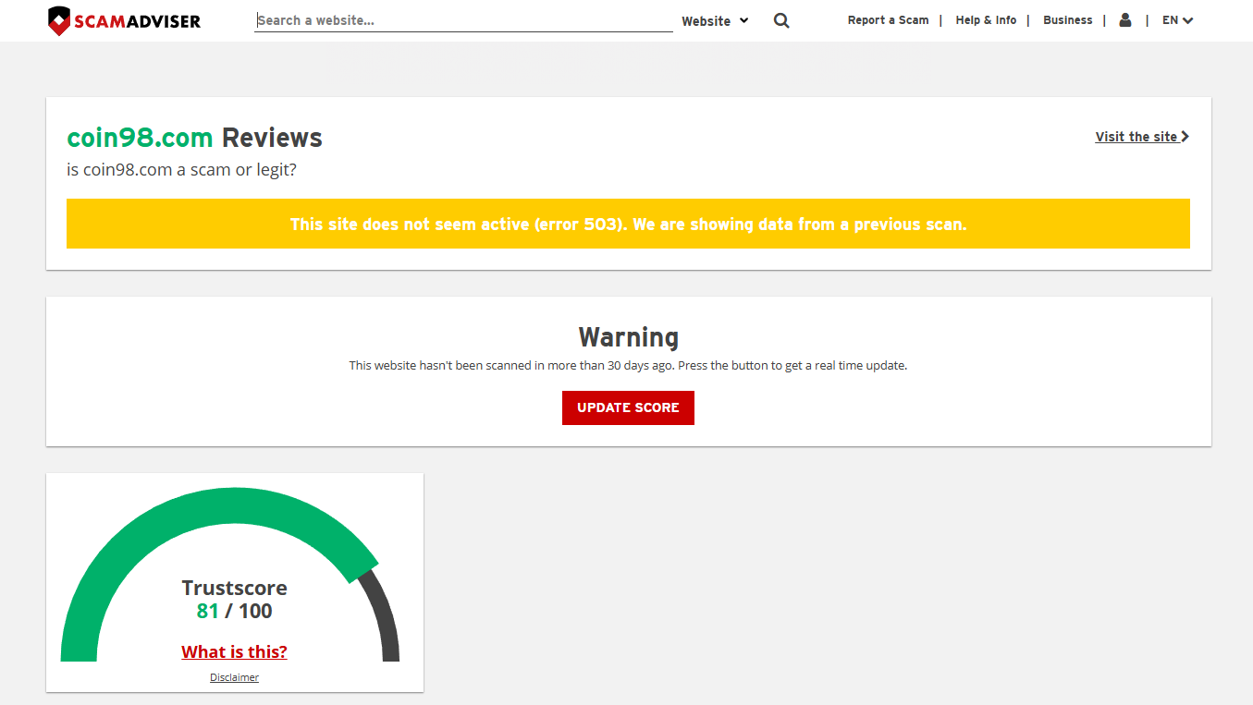Expand the Website search type dropdown
Screen dimensions: 1253x705
click(x=715, y=21)
